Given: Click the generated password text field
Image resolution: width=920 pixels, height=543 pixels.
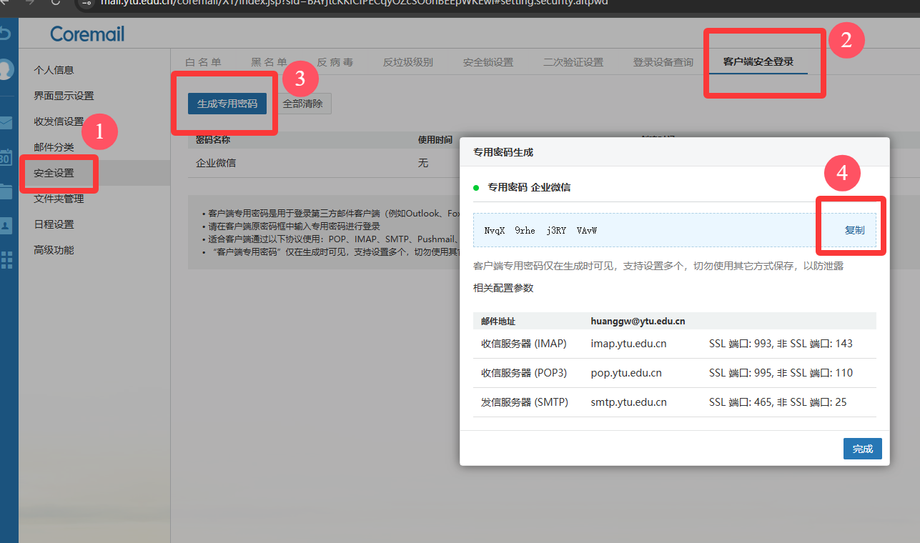Looking at the screenshot, I should (x=643, y=230).
